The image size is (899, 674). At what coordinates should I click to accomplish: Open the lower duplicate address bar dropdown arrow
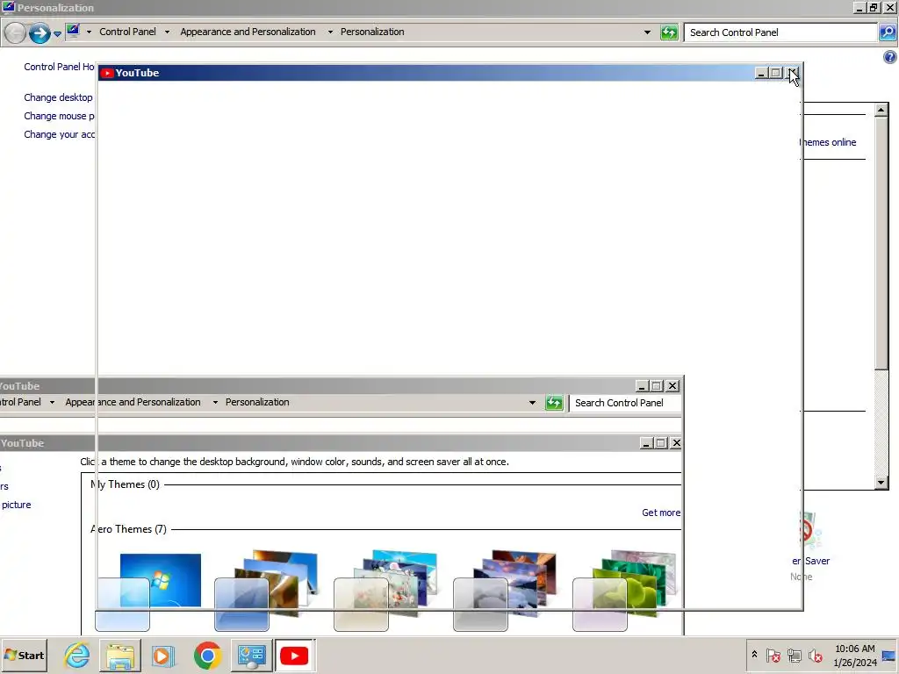532,403
